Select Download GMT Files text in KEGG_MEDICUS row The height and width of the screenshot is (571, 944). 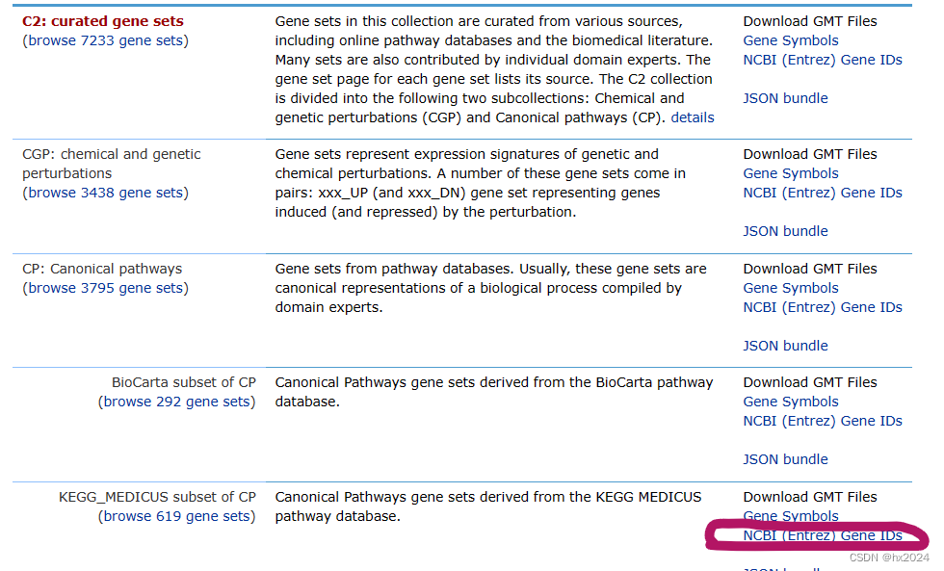tap(810, 497)
